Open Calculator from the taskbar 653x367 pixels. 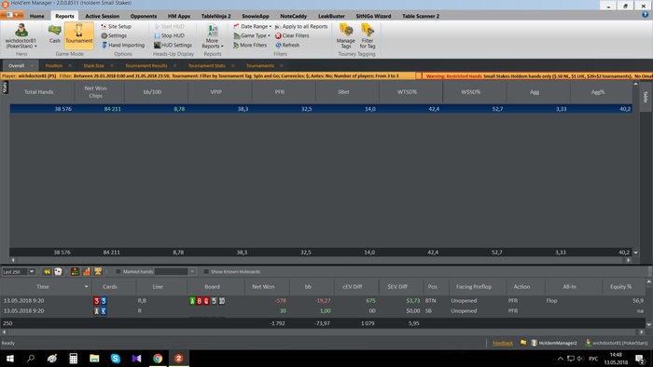pyautogui.click(x=74, y=359)
